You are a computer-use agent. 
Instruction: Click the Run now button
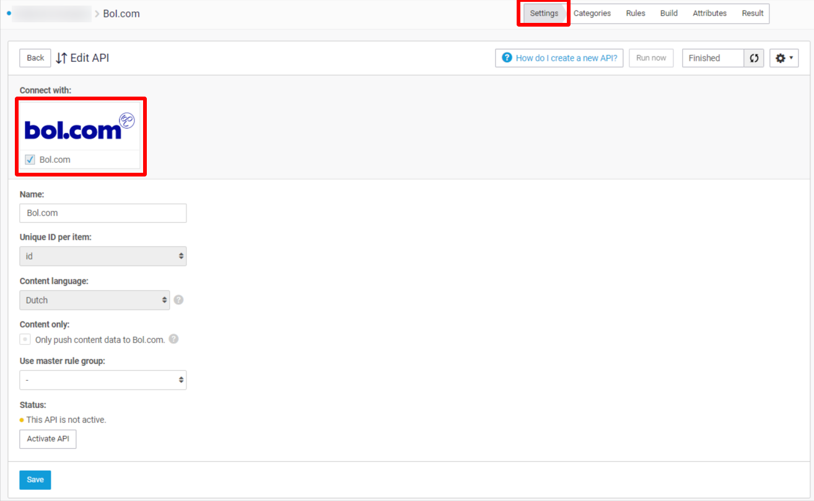coord(651,58)
